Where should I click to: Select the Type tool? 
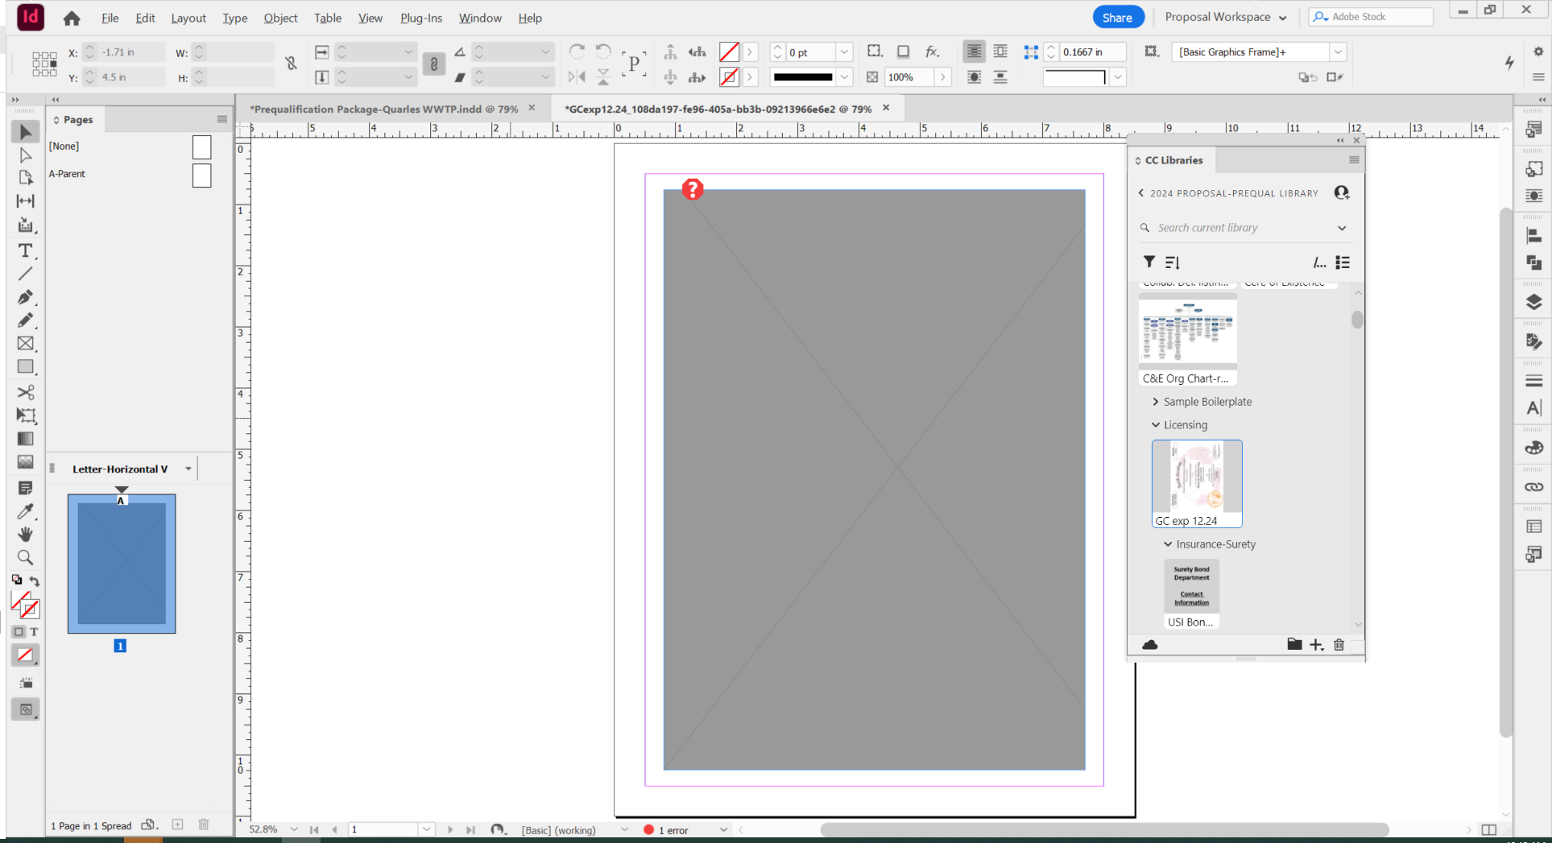point(25,251)
